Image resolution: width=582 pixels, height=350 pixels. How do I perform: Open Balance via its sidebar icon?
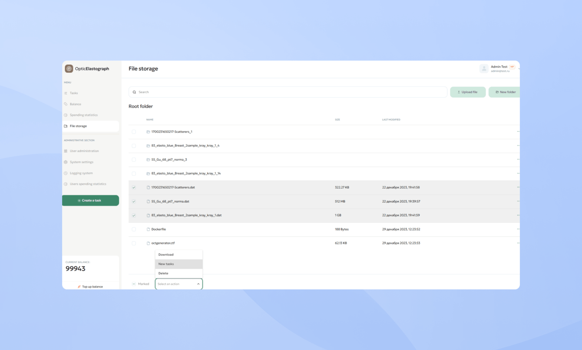66,104
